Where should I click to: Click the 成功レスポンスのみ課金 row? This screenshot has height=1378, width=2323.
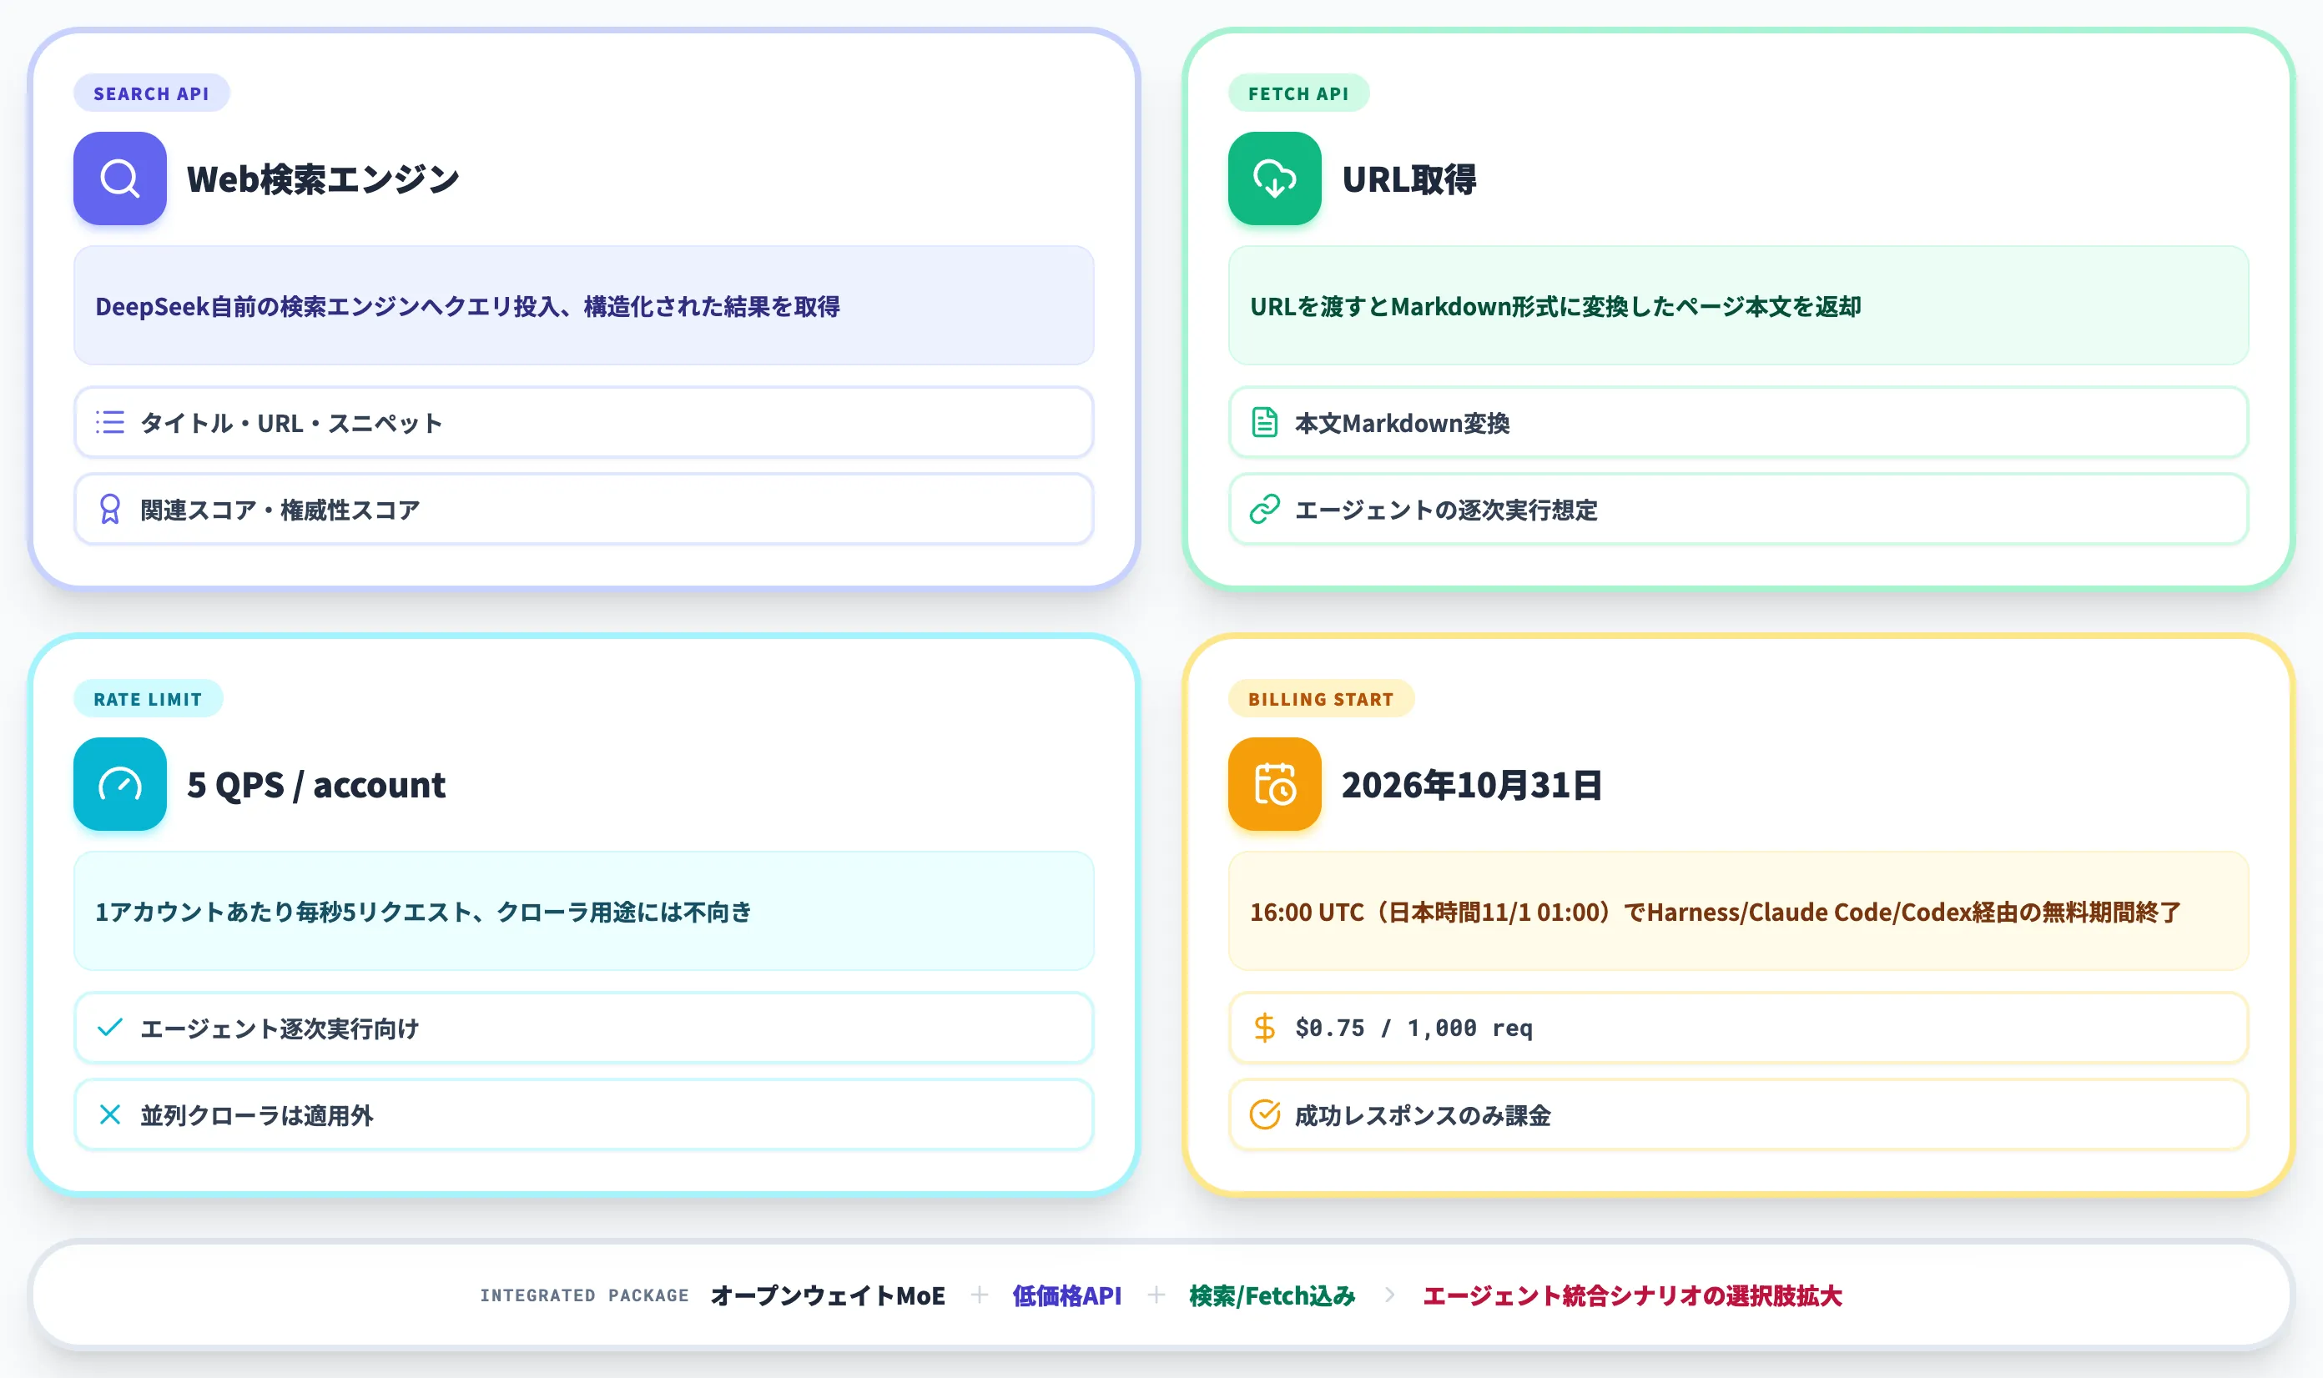1738,1114
